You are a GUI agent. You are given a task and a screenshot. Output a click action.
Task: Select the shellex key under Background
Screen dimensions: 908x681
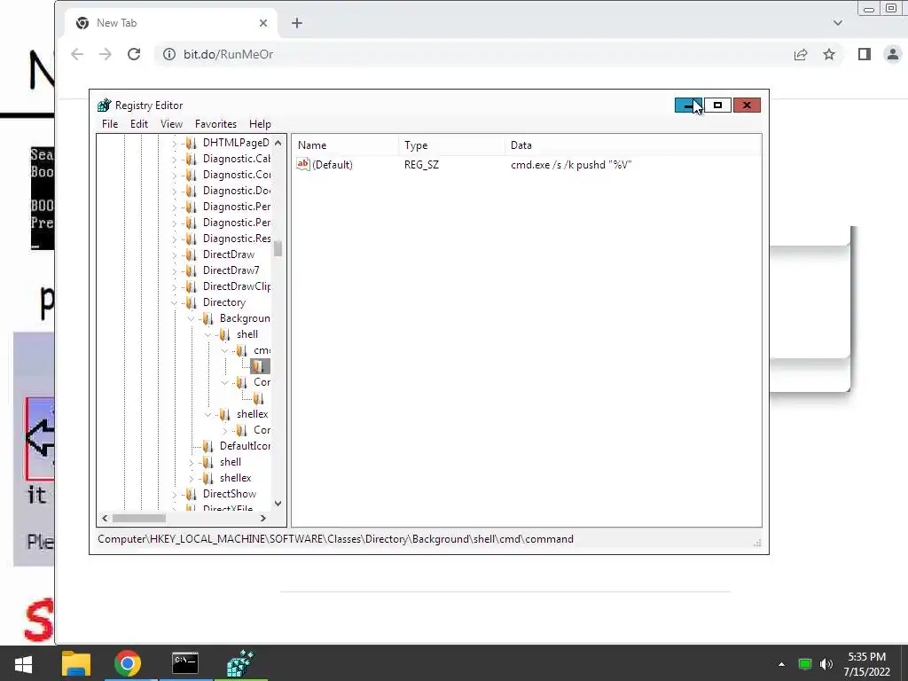click(x=252, y=414)
